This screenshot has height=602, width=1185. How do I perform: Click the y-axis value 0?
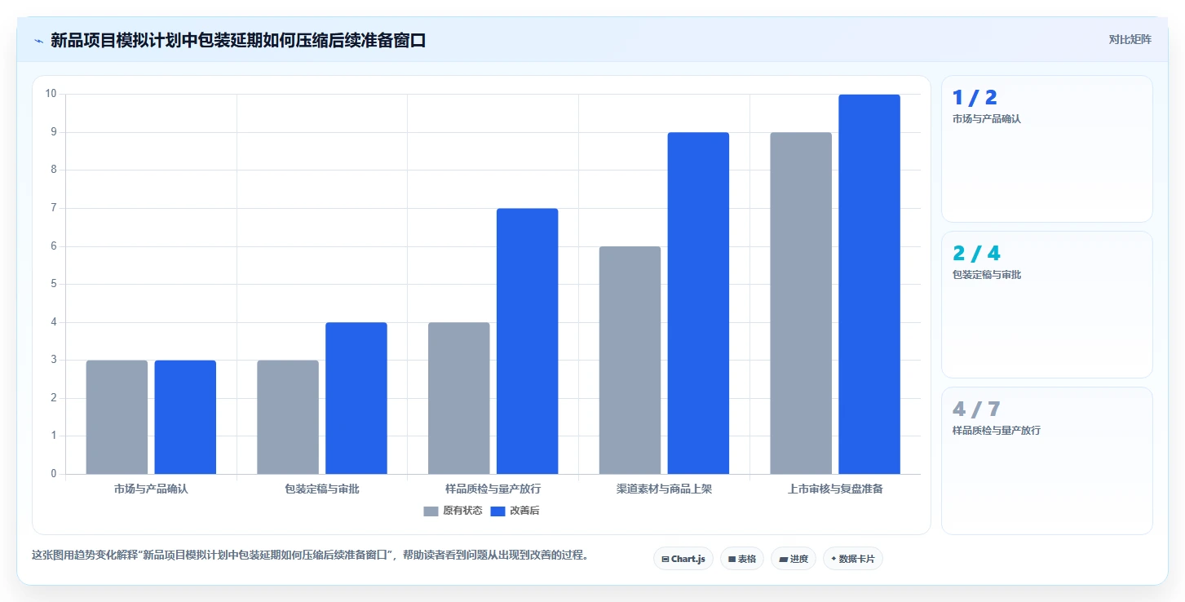click(54, 474)
